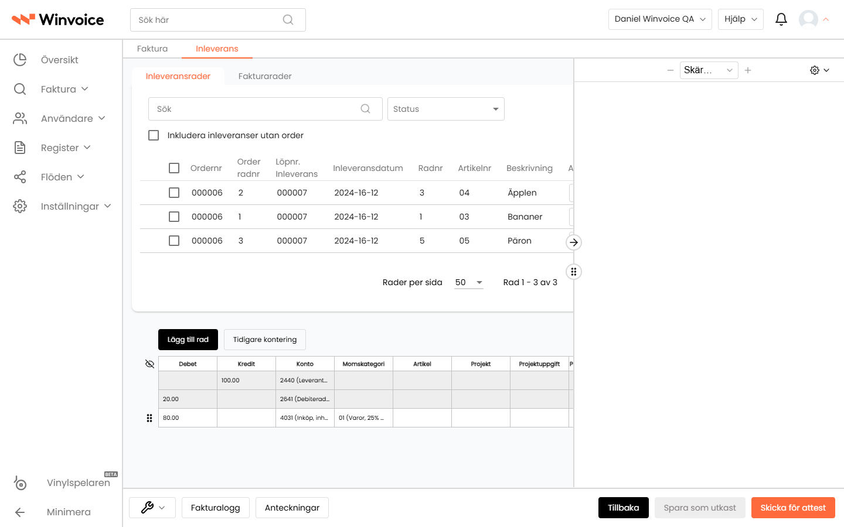Viewport: 844px width, 527px height.
Task: Focus the Sök här top search field
Action: coord(218,20)
